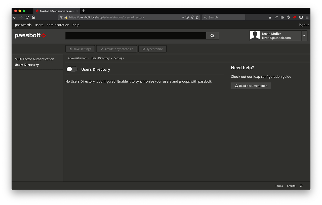This screenshot has height=205, width=322.
Task: Enable the Users Directory toggle switch
Action: click(72, 69)
